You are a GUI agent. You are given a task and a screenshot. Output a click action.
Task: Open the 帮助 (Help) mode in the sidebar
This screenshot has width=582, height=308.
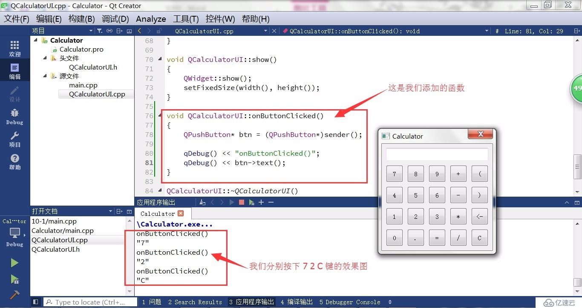click(x=15, y=162)
